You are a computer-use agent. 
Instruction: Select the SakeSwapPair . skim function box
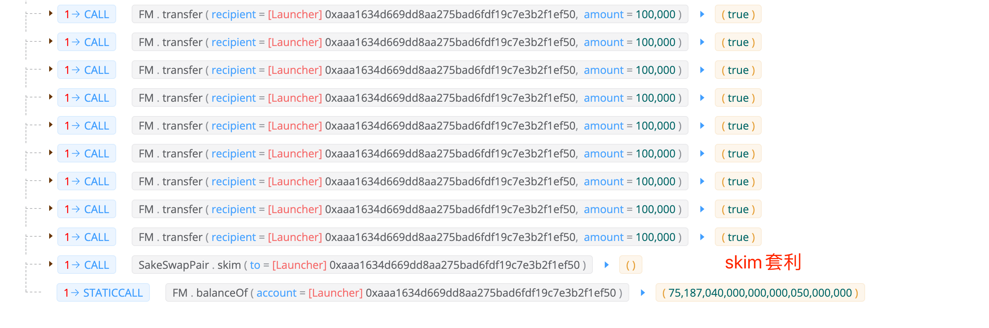[362, 265]
